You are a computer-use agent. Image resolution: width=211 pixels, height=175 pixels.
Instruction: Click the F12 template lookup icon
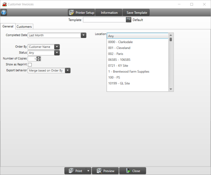[129, 20]
